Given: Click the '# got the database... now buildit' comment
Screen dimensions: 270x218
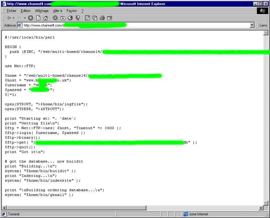Looking at the screenshot, I should 44,162.
